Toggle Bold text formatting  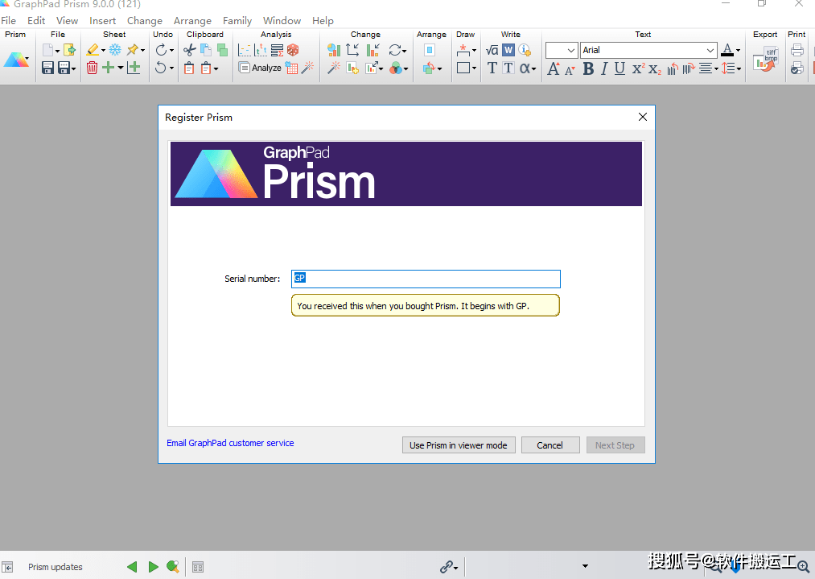588,68
